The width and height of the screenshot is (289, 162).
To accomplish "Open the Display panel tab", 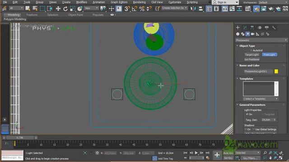I will pos(267,27).
